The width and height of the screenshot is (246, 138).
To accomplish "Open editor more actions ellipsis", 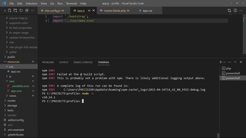I will 241,10.
